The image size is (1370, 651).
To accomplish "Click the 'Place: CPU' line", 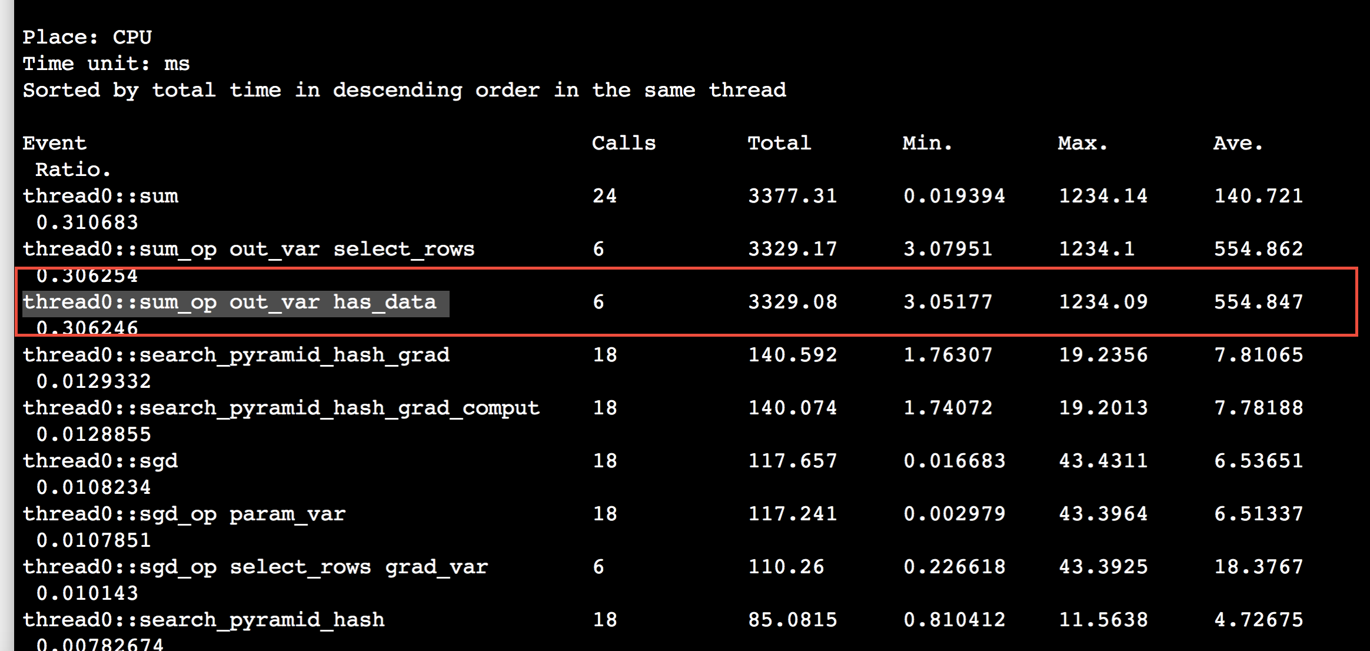I will tap(87, 37).
